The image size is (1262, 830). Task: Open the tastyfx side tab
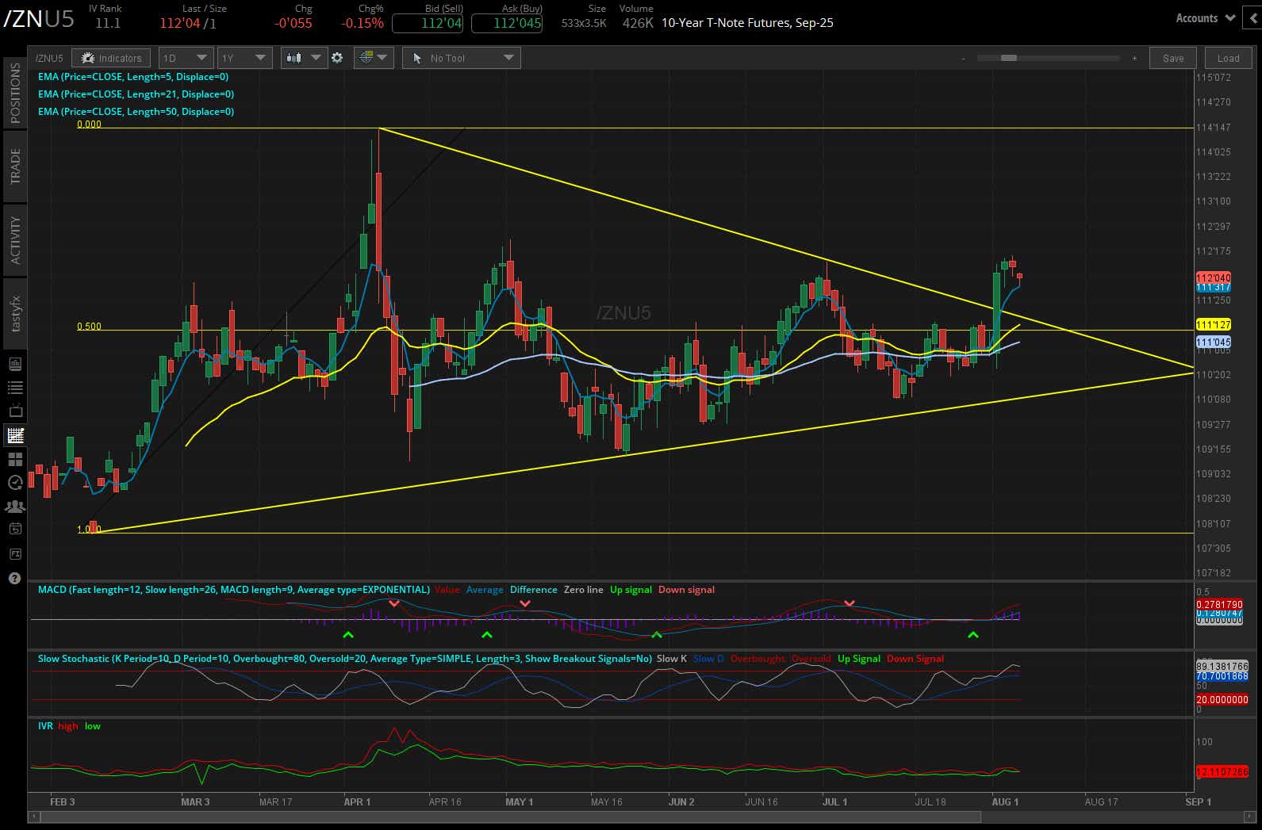pyautogui.click(x=15, y=313)
